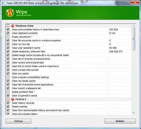Enable Clear program compatibility settings
This screenshot has height=129, width=141.
click(8, 77)
